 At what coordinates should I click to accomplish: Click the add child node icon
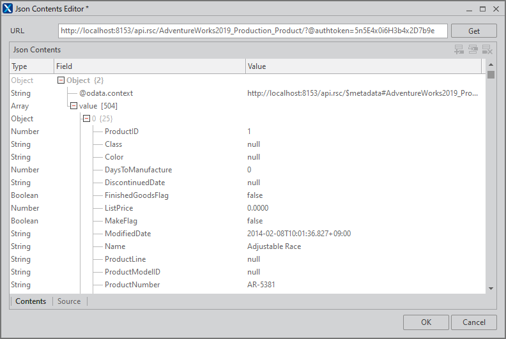[459, 50]
